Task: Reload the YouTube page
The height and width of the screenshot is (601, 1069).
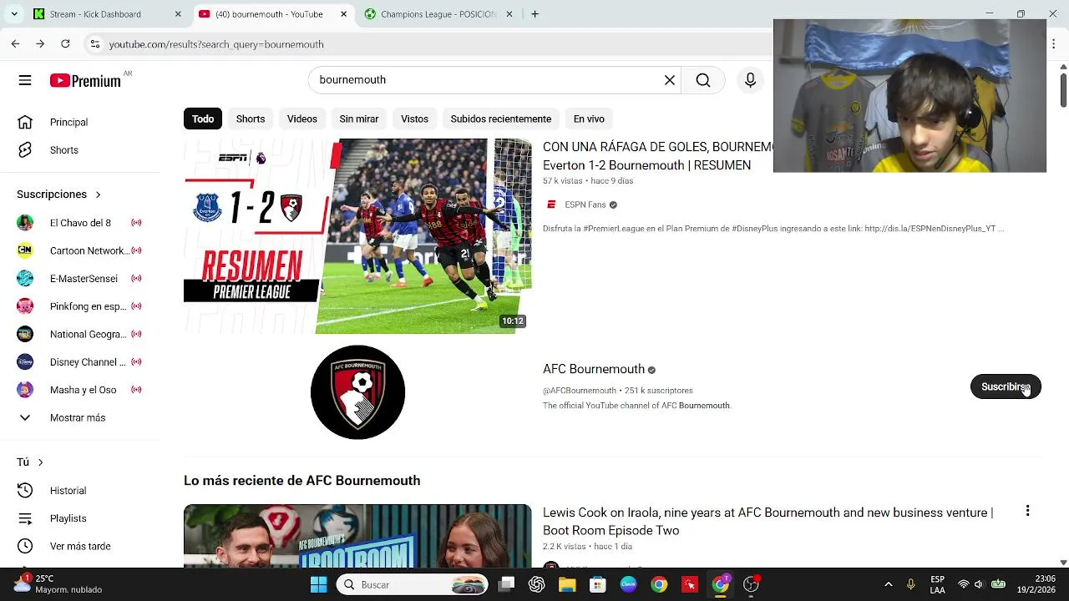Action: click(x=65, y=43)
